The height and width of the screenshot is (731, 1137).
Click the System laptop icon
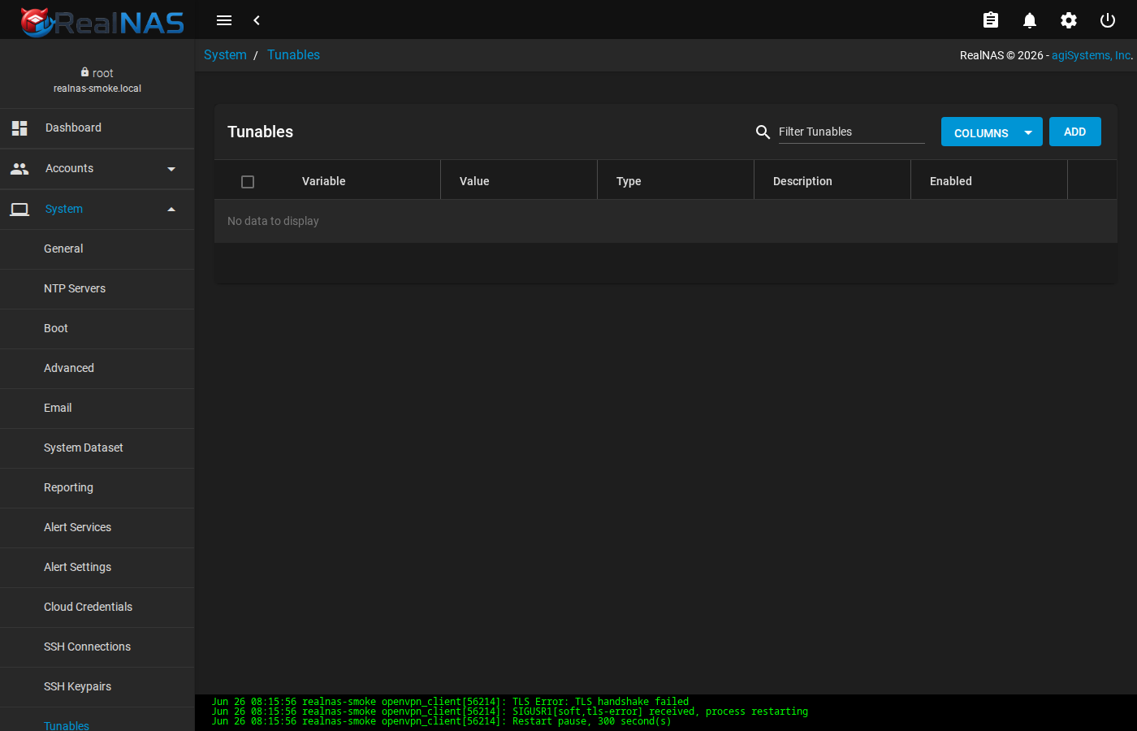(x=19, y=209)
